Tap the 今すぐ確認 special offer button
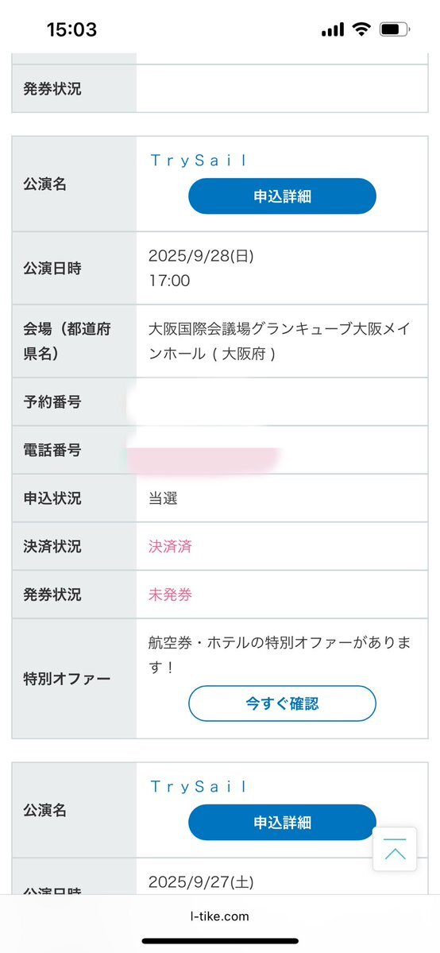Image resolution: width=440 pixels, height=953 pixels. pyautogui.click(x=282, y=703)
